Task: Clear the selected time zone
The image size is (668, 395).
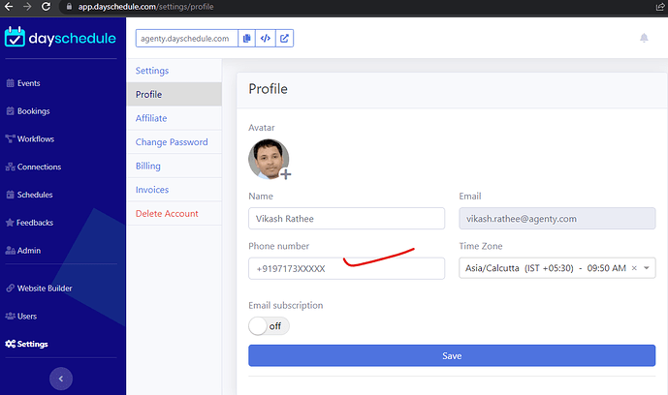Action: 634,268
